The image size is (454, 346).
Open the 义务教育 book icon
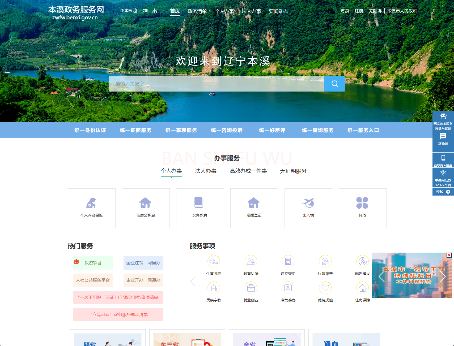point(200,202)
